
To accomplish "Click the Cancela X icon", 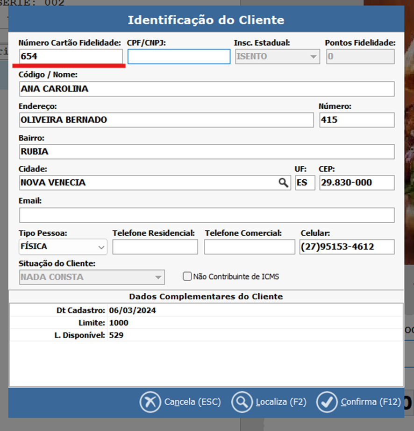I will (x=150, y=402).
